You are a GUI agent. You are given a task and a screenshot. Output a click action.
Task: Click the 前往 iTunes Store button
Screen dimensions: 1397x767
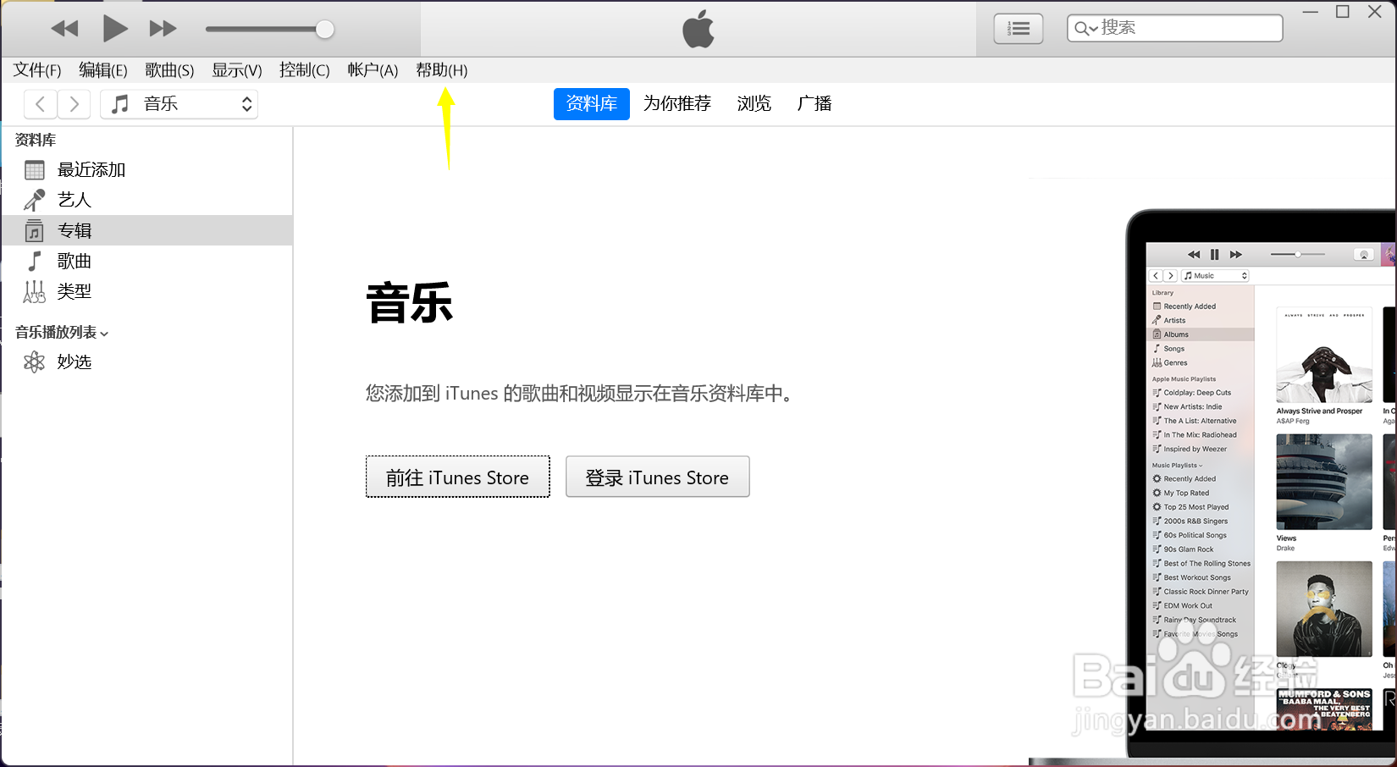click(458, 477)
